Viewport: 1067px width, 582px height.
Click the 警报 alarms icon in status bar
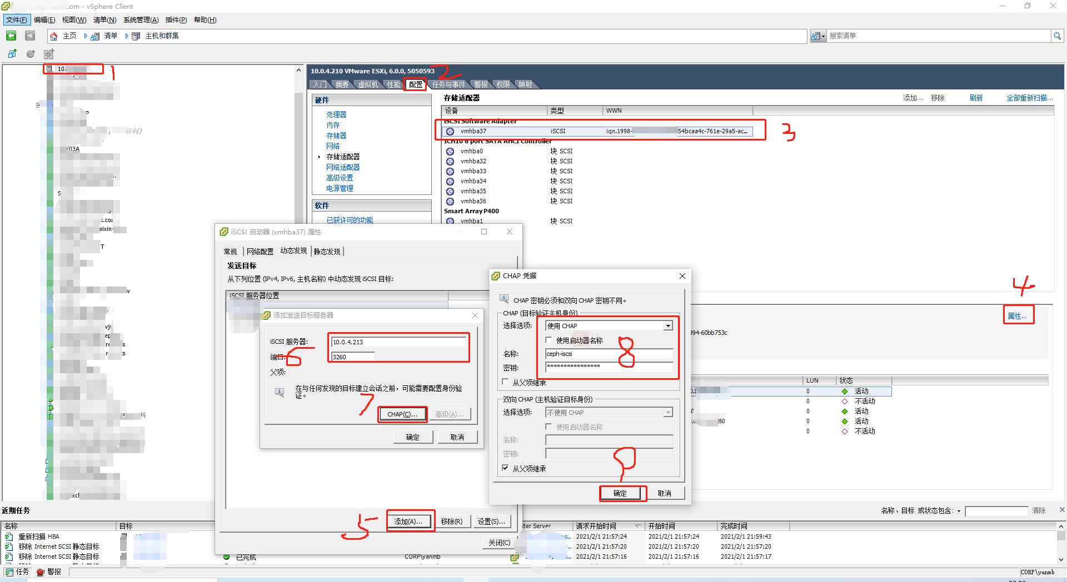pyautogui.click(x=41, y=572)
